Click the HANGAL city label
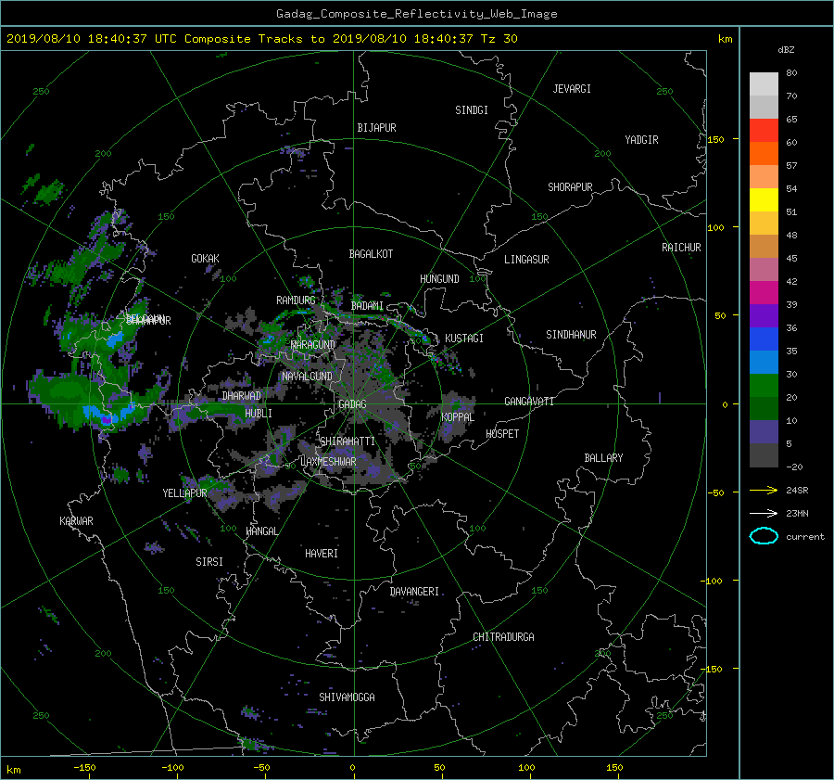The height and width of the screenshot is (780, 834). click(x=261, y=531)
